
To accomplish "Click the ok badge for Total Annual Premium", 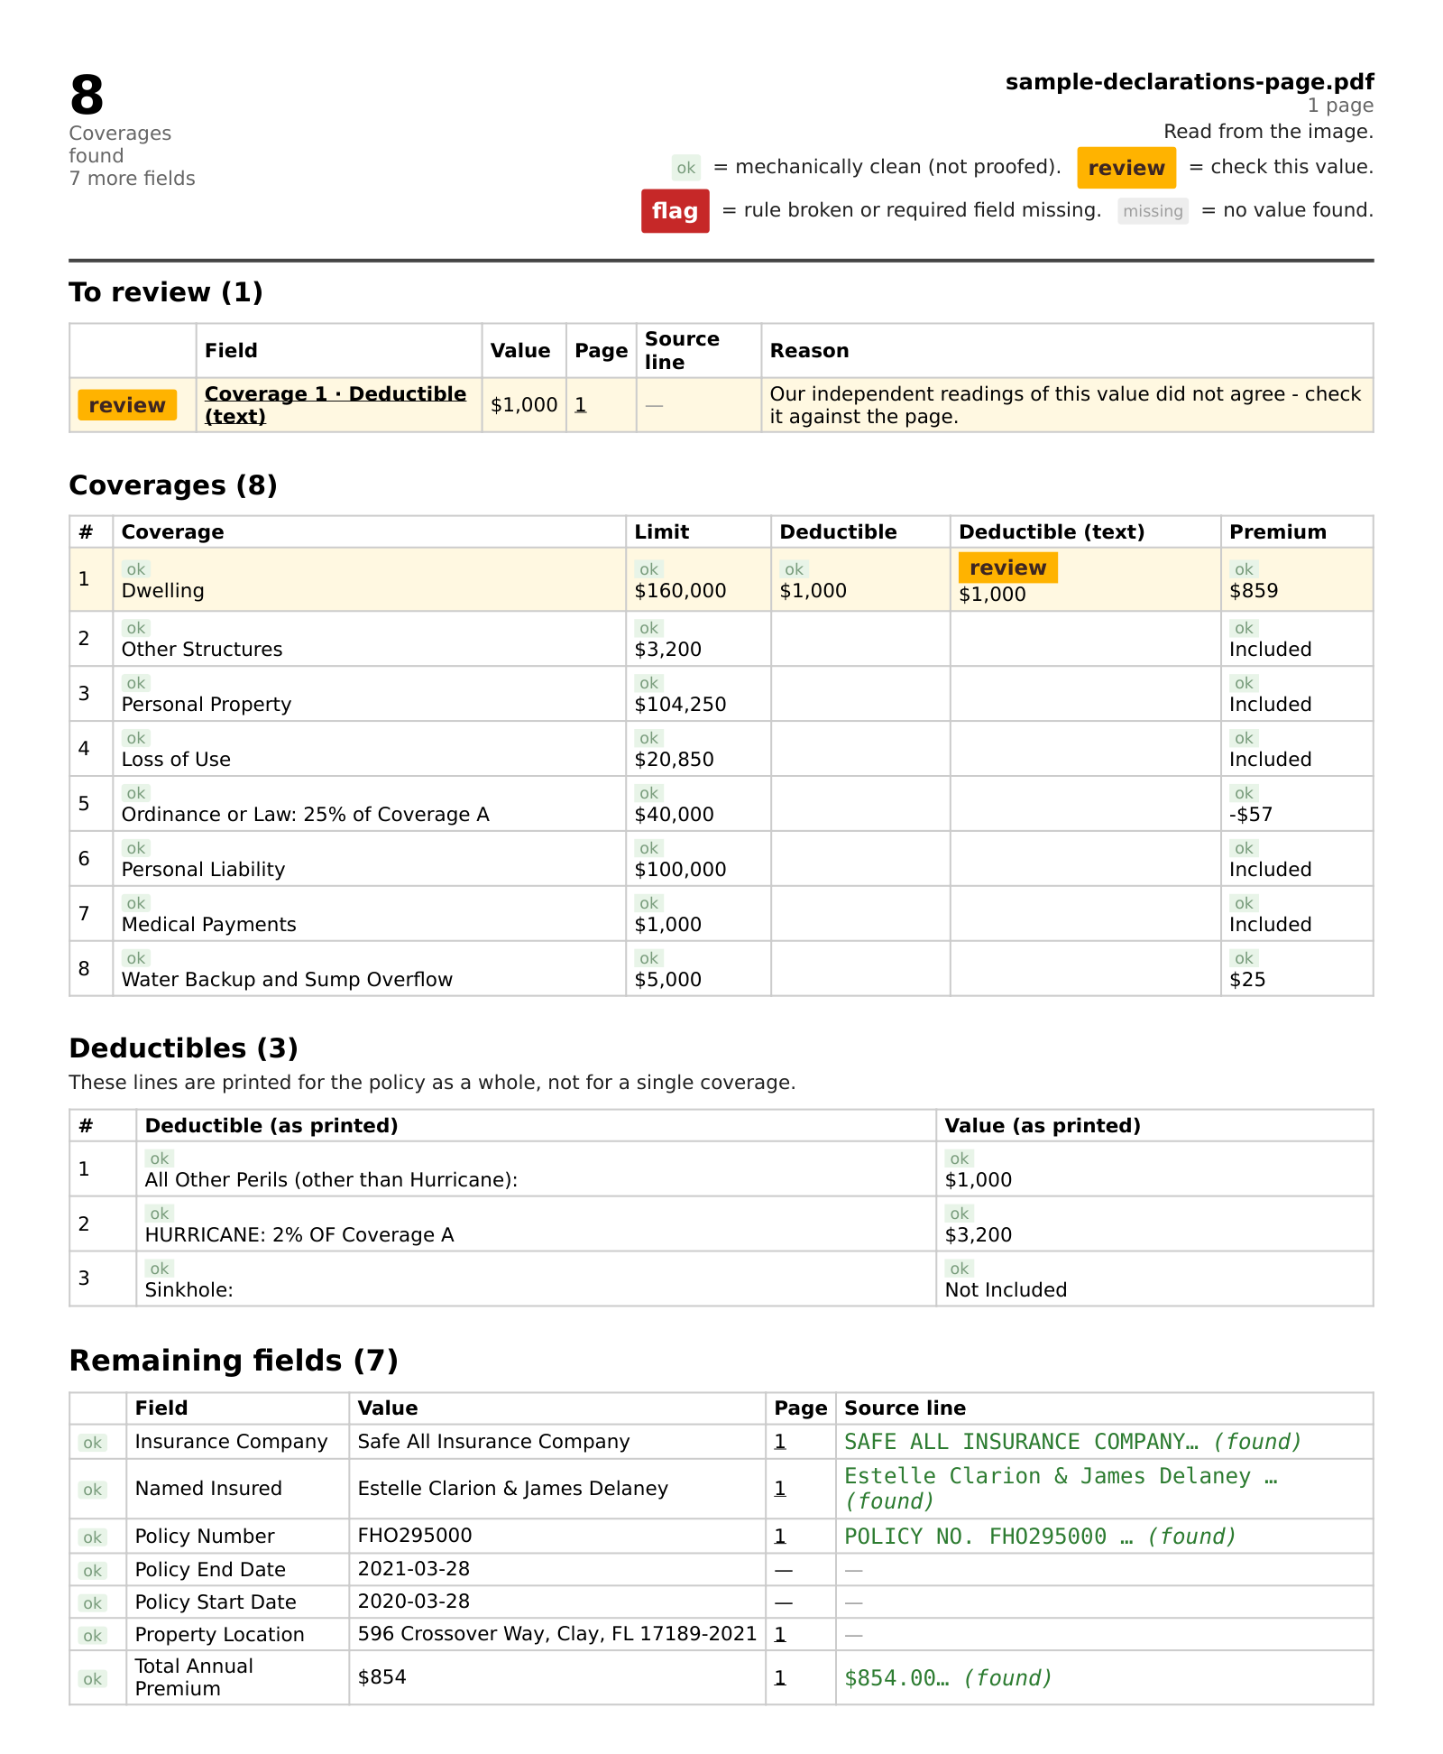I will 93,1679.
